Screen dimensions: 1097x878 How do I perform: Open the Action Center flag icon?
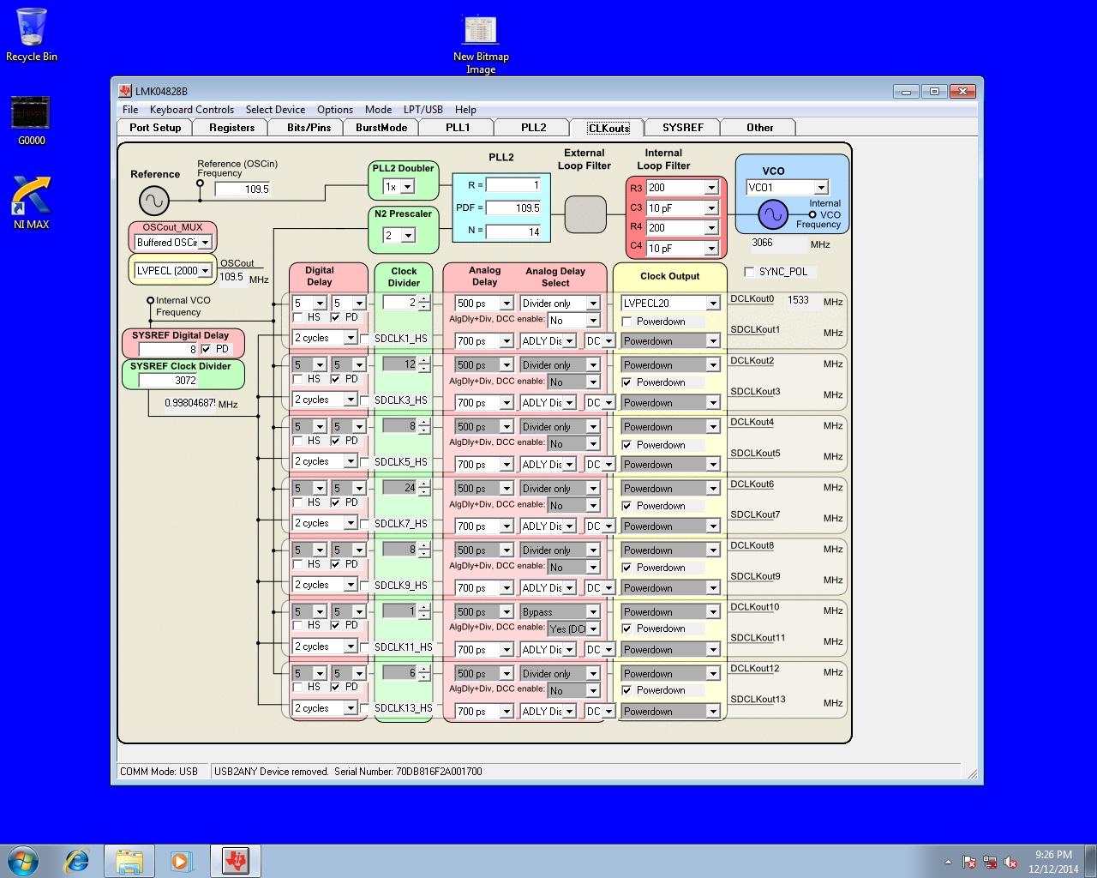[969, 862]
